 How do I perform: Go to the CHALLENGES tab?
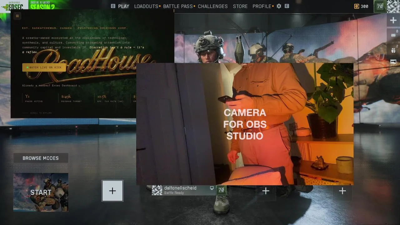click(x=213, y=6)
